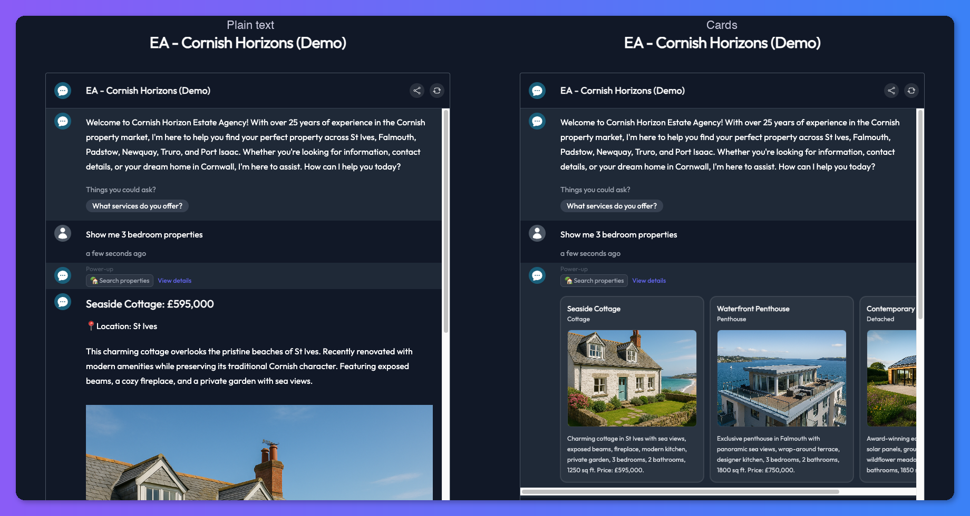
Task: Click the assistant chat bubble avatar
Action: click(63, 121)
